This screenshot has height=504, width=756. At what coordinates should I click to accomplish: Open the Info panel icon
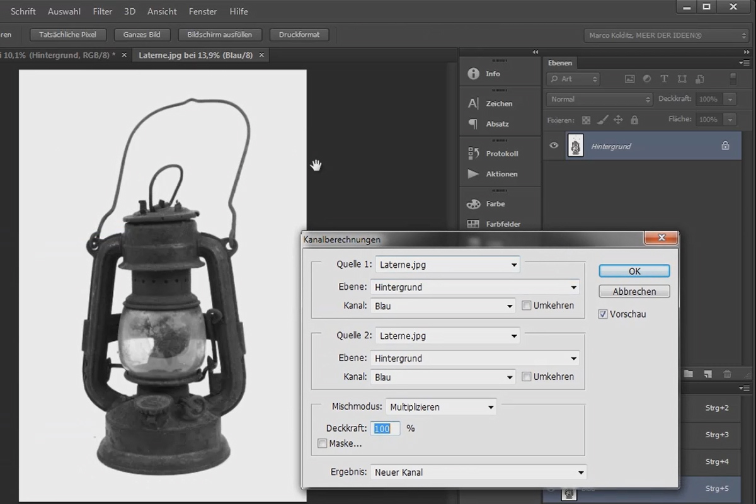click(x=473, y=74)
